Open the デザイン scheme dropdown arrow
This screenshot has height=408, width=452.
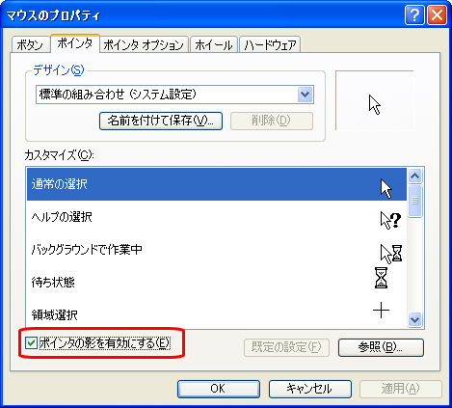(x=305, y=95)
